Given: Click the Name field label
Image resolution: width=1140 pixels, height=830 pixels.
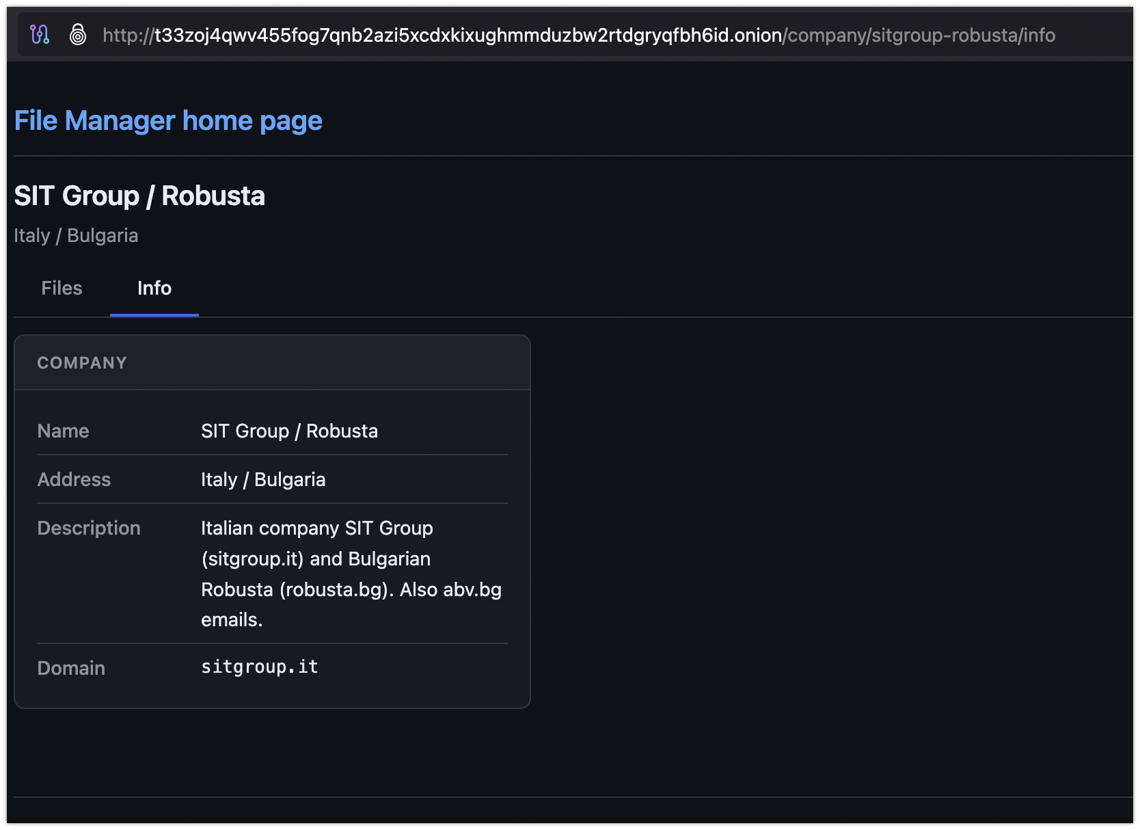Looking at the screenshot, I should coord(64,431).
